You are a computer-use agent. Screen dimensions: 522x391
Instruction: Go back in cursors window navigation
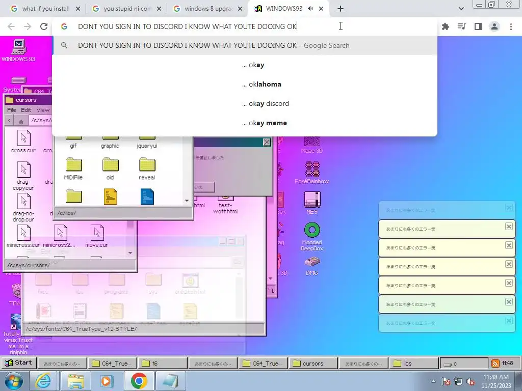click(x=9, y=121)
